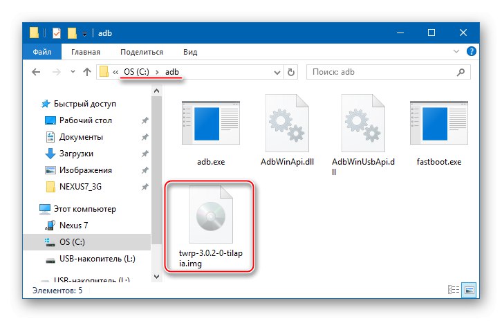Select OS (C:) drive in the sidebar
The width and height of the screenshot is (502, 321).
pyautogui.click(x=86, y=242)
